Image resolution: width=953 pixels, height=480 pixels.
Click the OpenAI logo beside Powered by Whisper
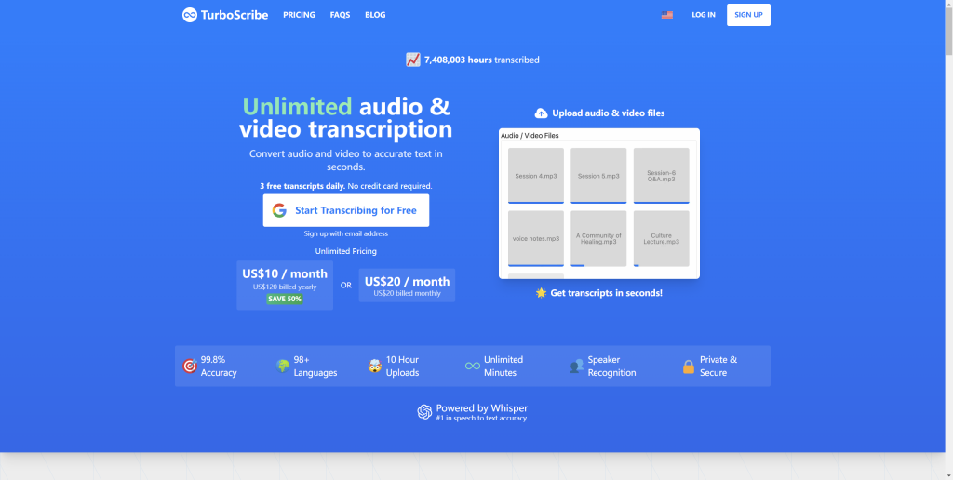tap(424, 412)
